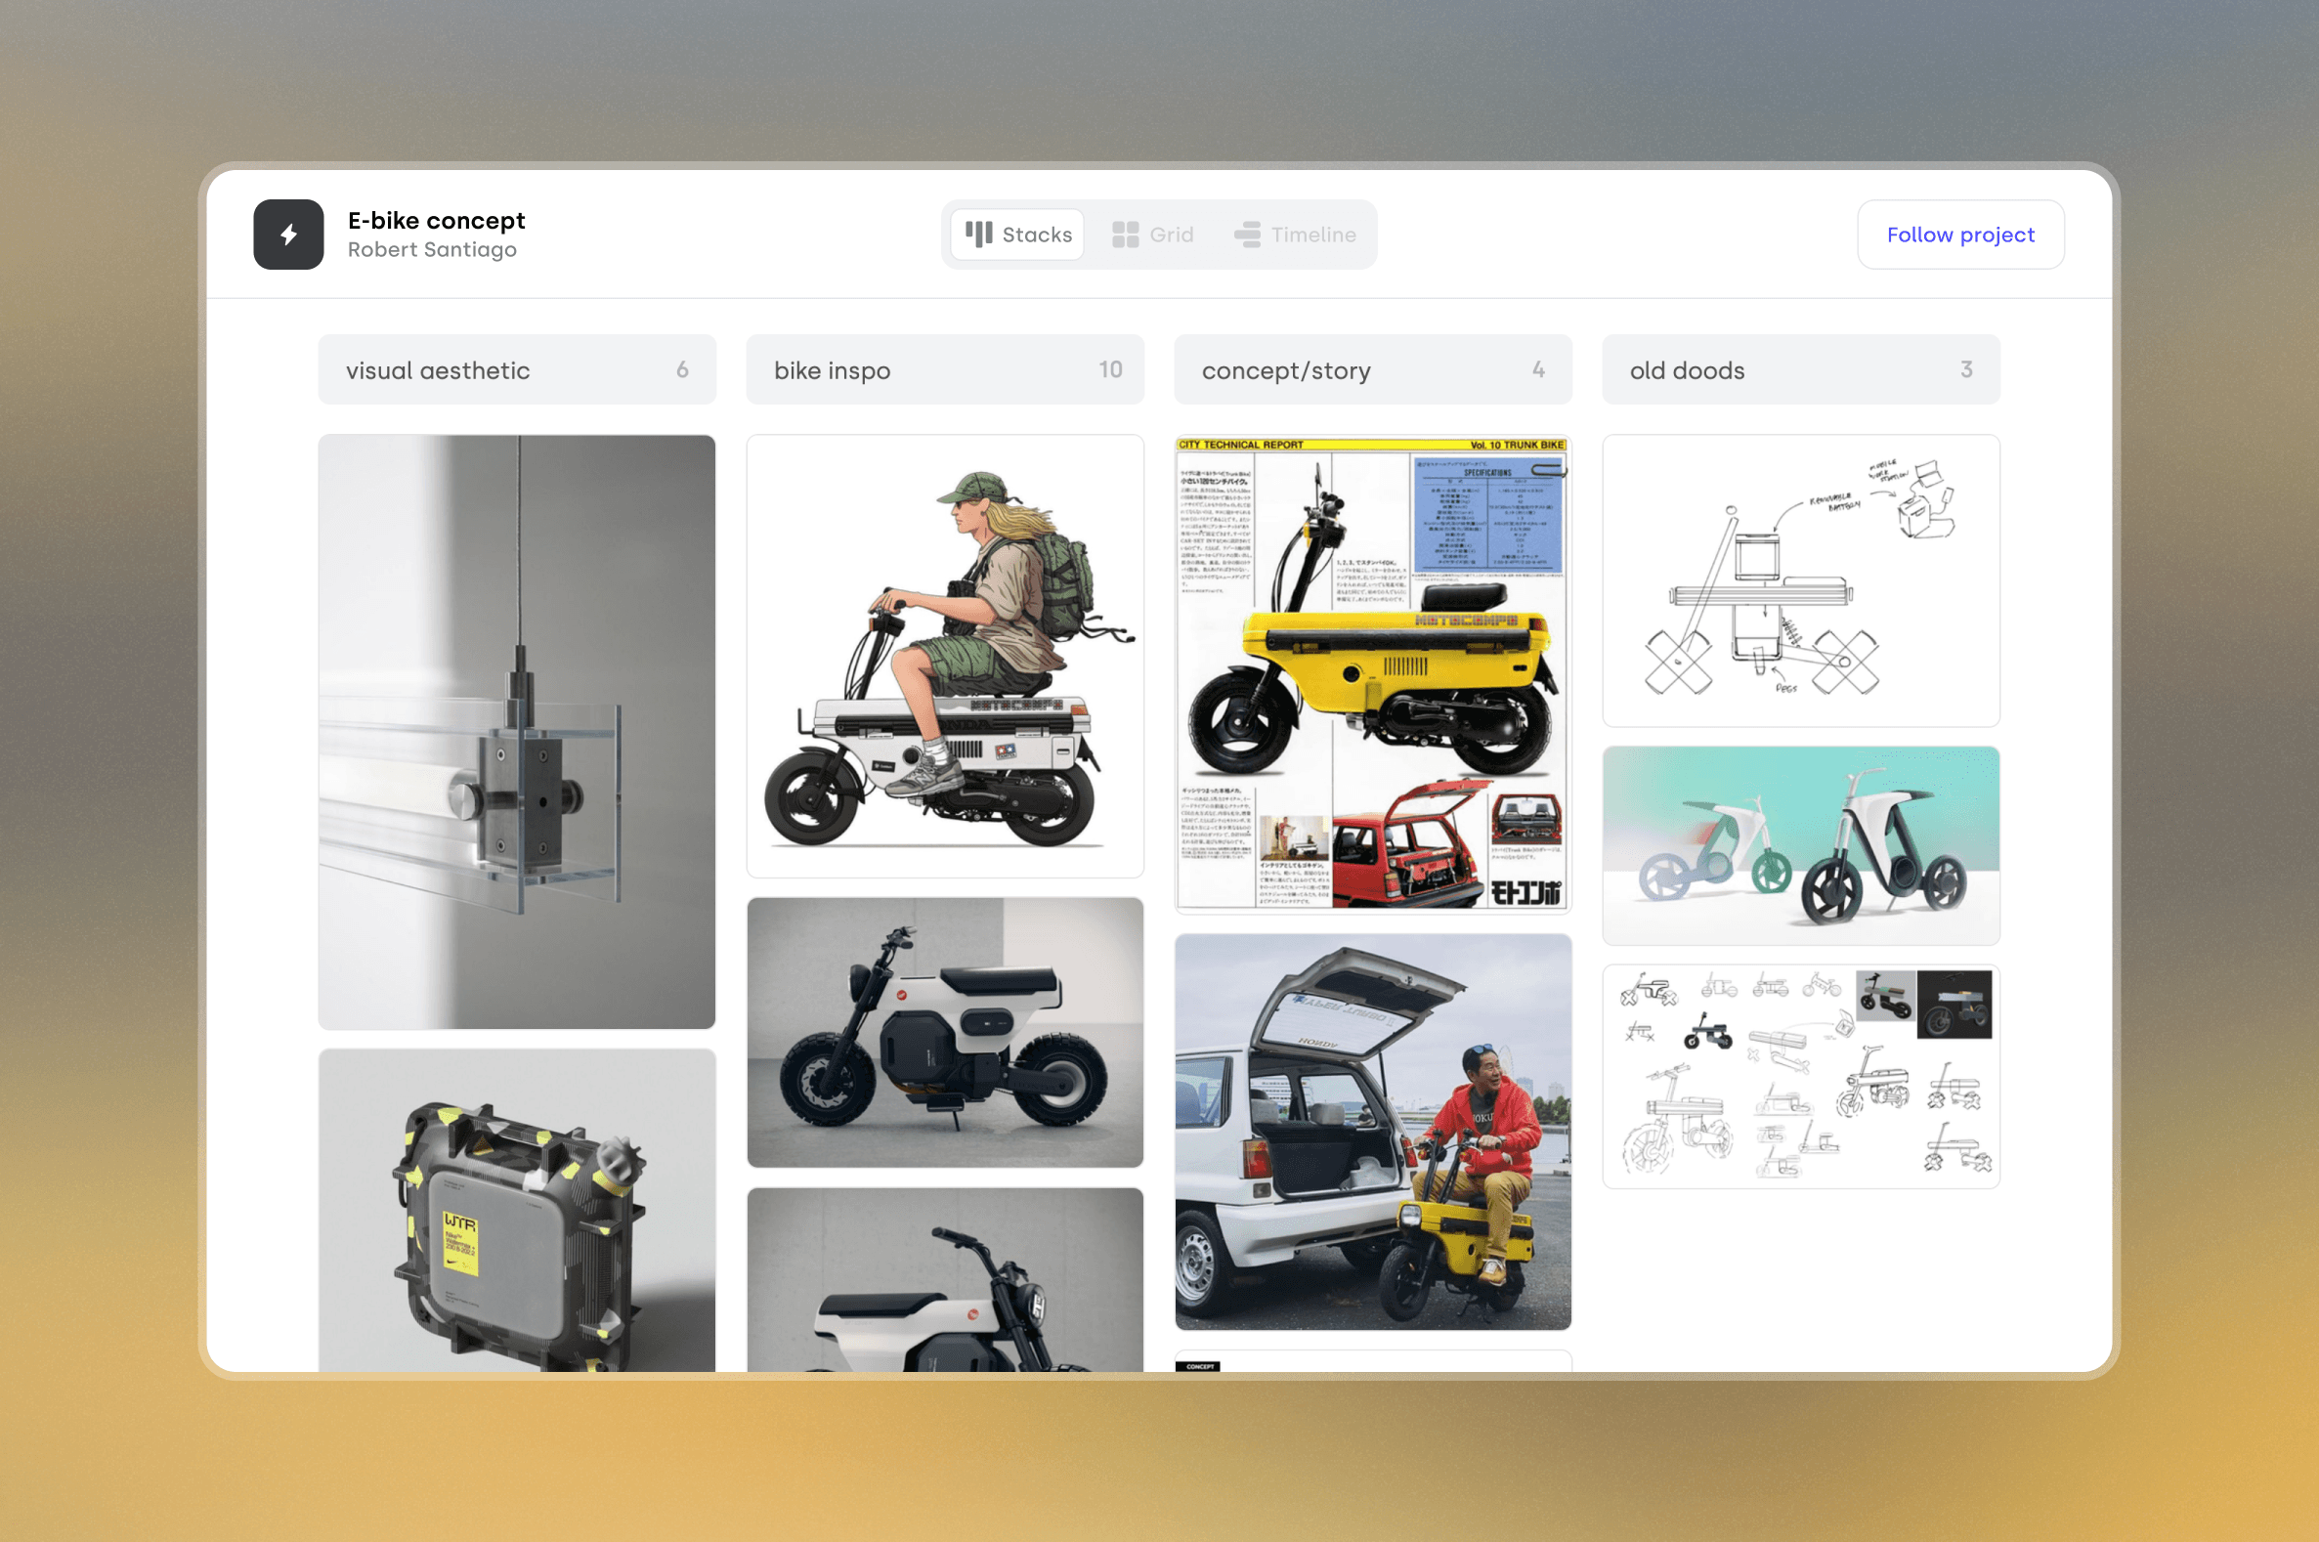Viewport: 2319px width, 1542px height.
Task: View the teal e-bike concept render
Action: [1800, 845]
